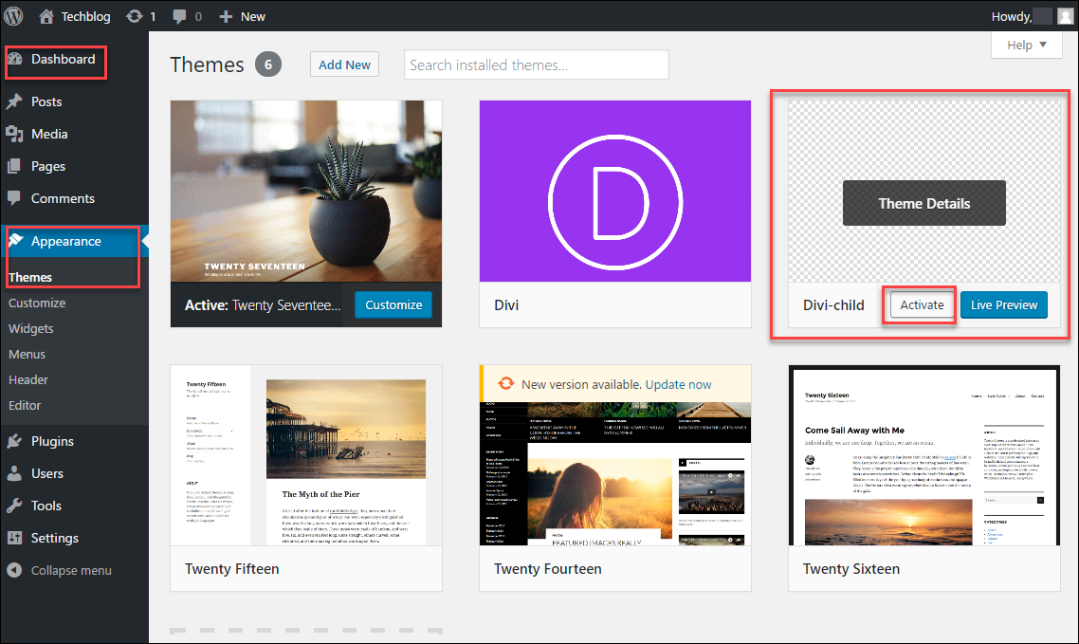
Task: Click the Add New theme button
Action: click(344, 64)
